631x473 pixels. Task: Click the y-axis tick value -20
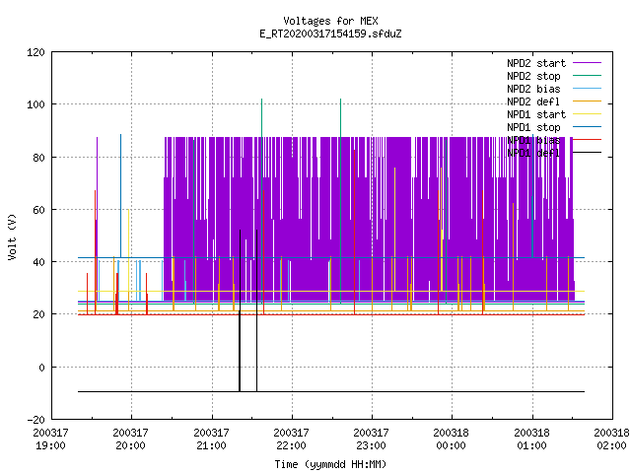point(35,420)
